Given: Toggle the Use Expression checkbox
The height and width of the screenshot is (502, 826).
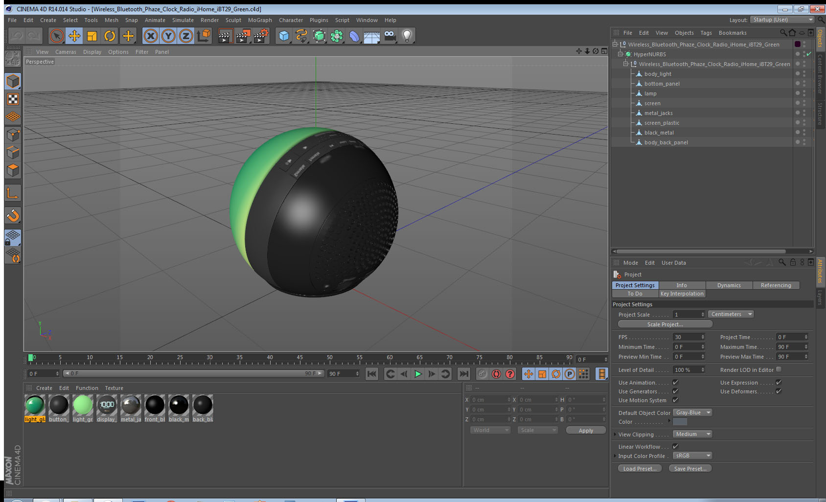Looking at the screenshot, I should [779, 382].
